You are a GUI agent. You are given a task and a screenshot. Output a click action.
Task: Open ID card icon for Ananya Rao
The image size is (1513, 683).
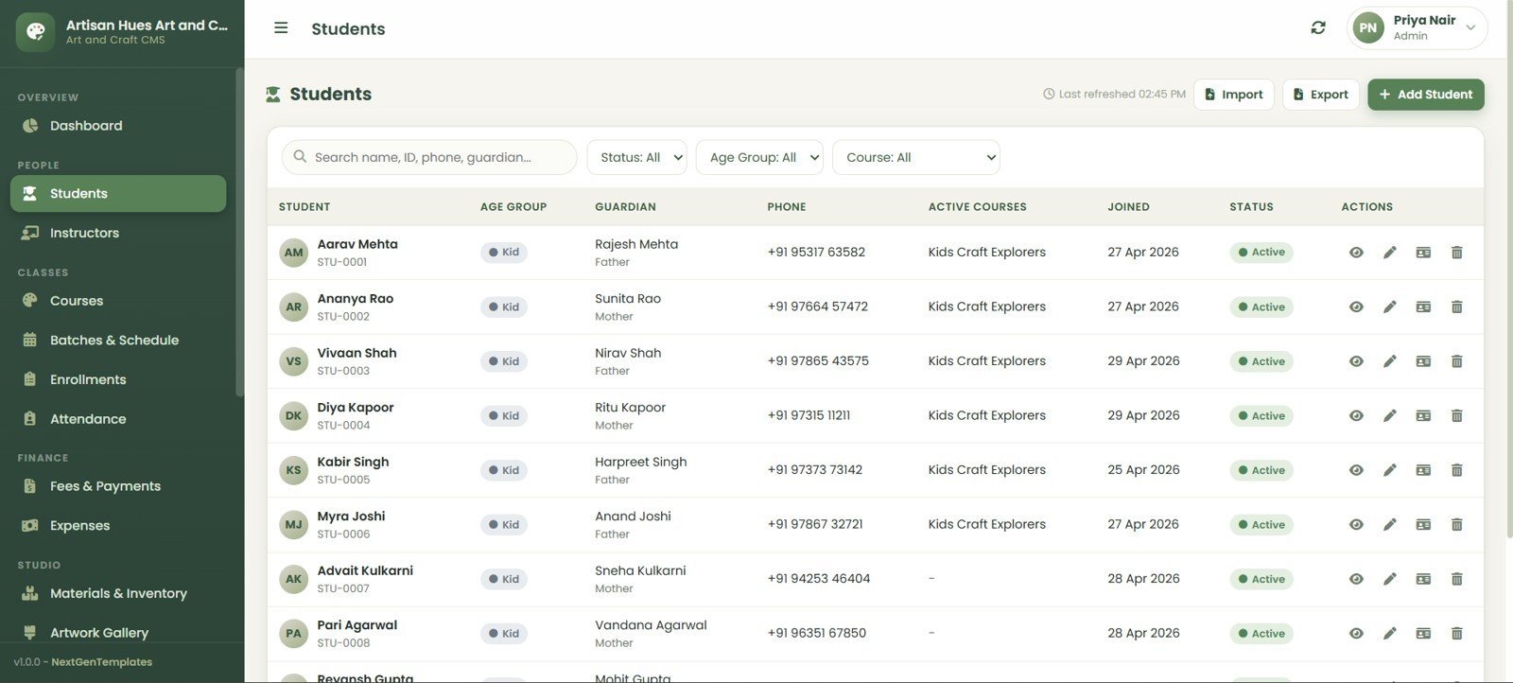point(1423,306)
